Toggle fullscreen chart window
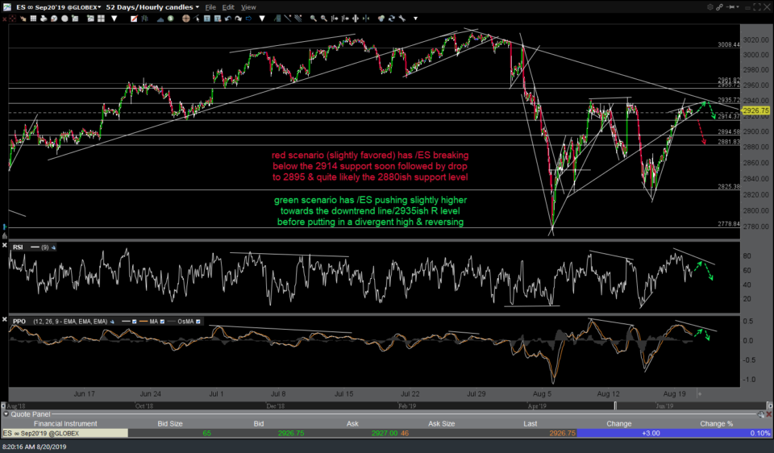Screen dimensions: 774x453 pyautogui.click(x=757, y=7)
